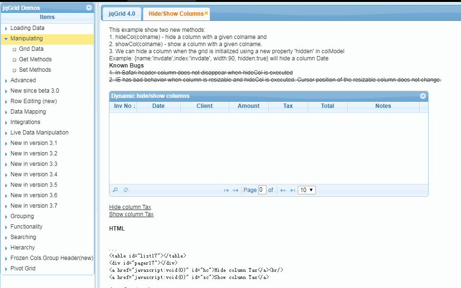Go to last page in pager
Viewport: 461px width, 288px height.
tap(293, 190)
